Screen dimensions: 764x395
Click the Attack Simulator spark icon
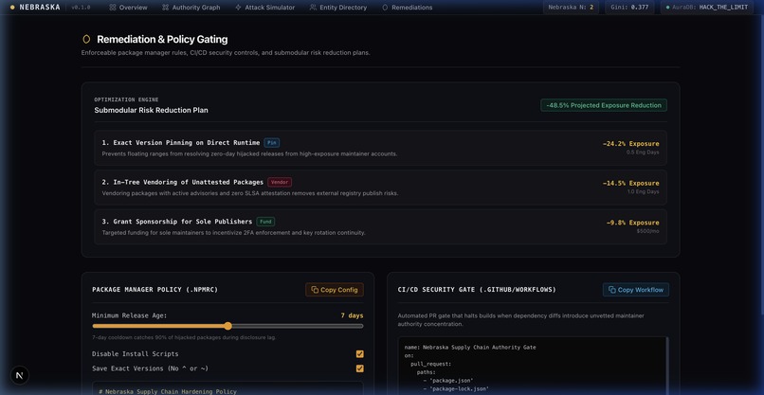pos(238,8)
